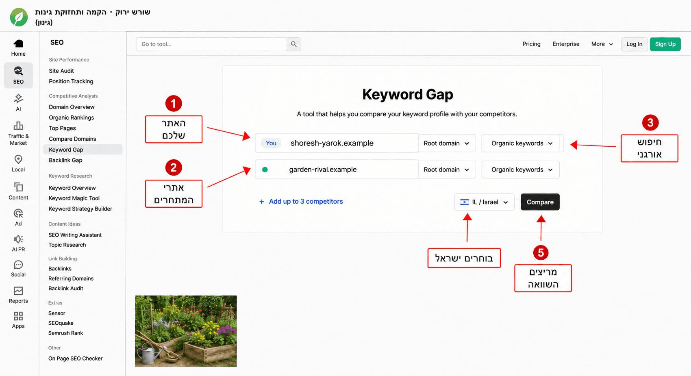Open Organic keywords dropdown in the You row
The width and height of the screenshot is (691, 376).
coord(522,143)
